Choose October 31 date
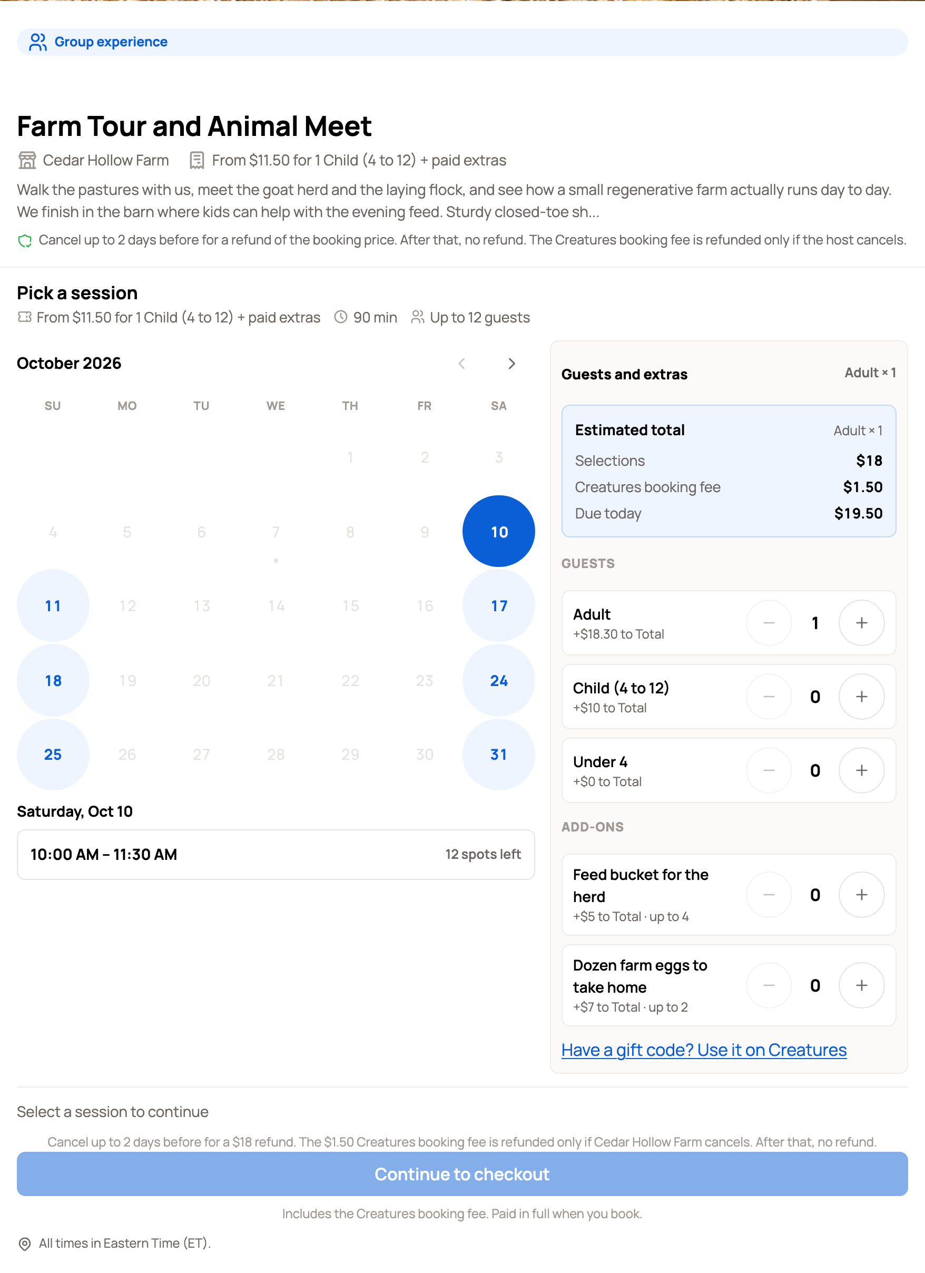Image resolution: width=925 pixels, height=1273 pixels. (498, 755)
